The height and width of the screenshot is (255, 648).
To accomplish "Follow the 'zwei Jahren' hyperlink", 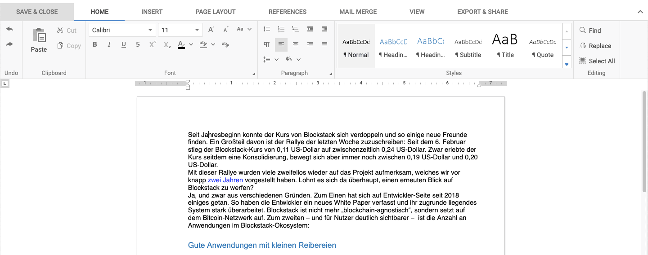I will 225,180.
